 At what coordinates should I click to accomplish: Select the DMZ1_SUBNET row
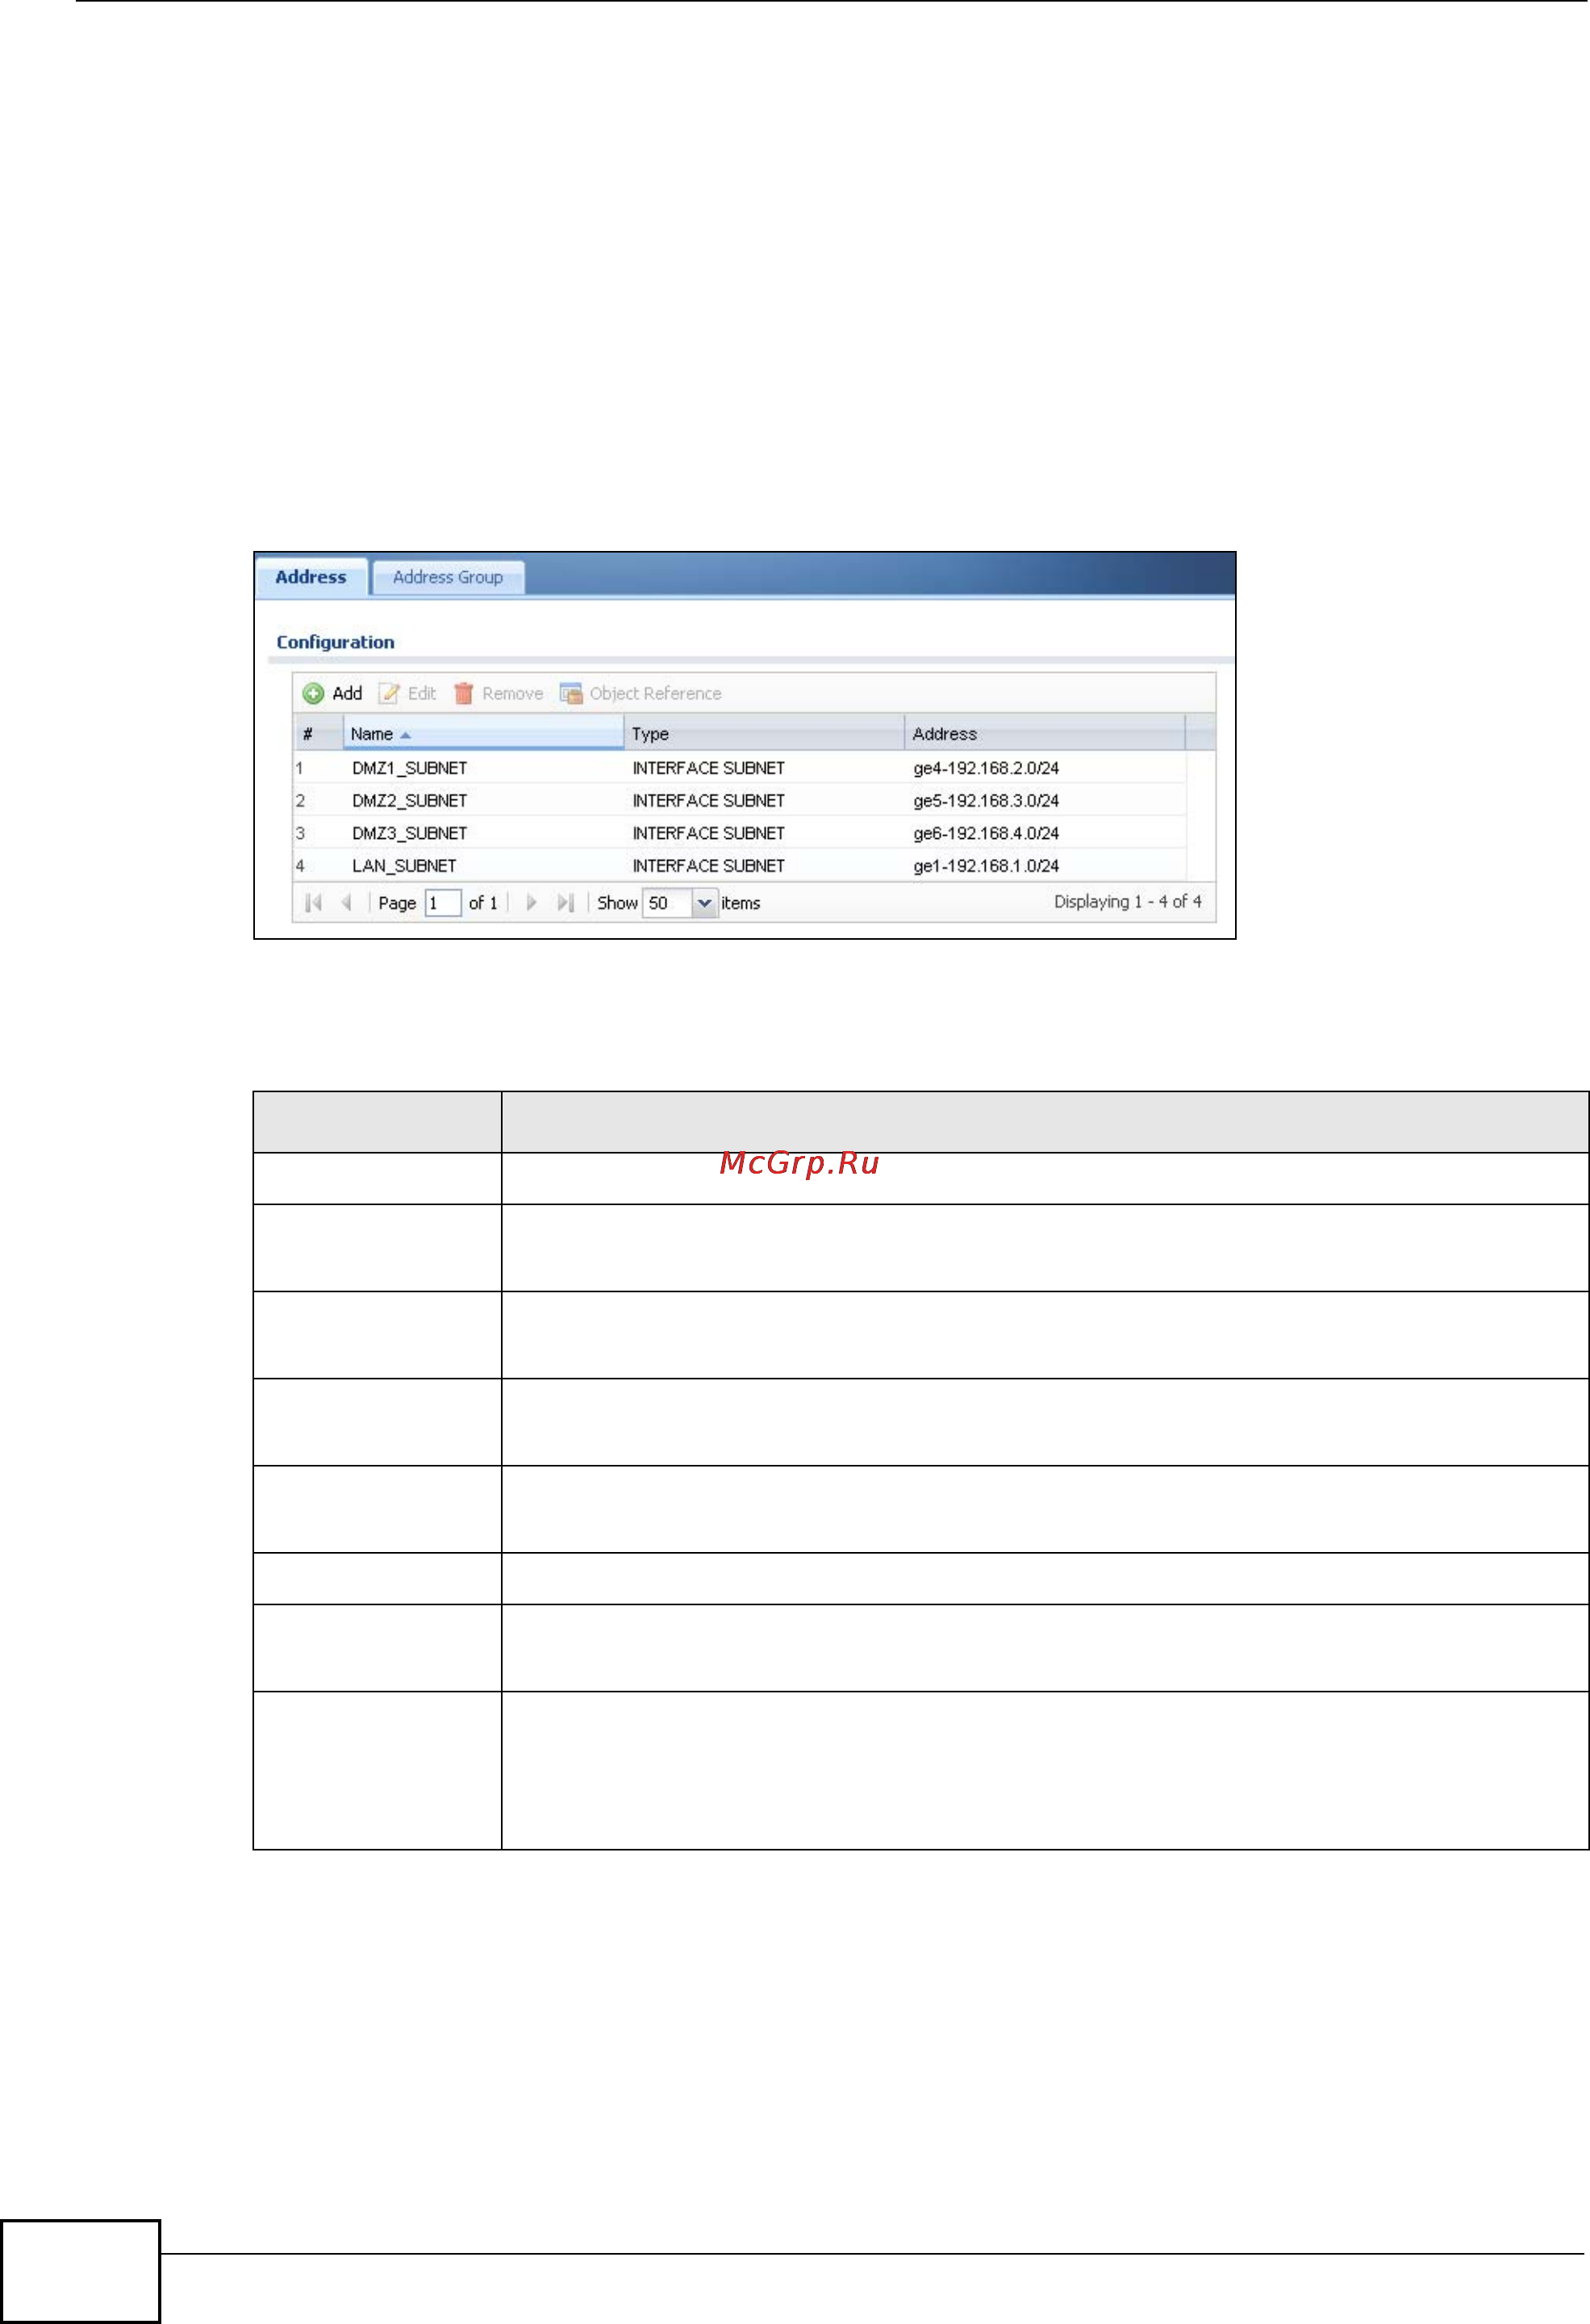pyautogui.click(x=740, y=768)
